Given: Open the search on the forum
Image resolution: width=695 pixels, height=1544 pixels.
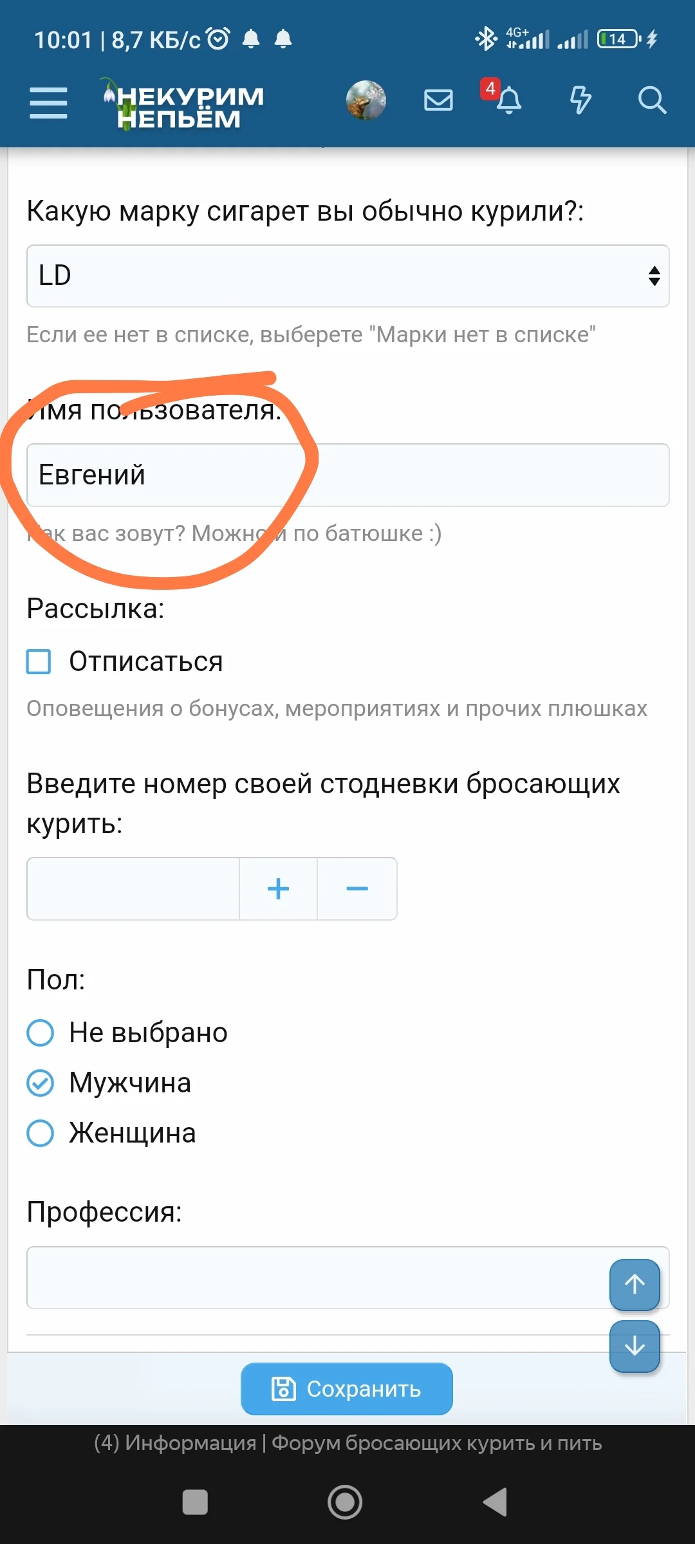Looking at the screenshot, I should pyautogui.click(x=652, y=100).
